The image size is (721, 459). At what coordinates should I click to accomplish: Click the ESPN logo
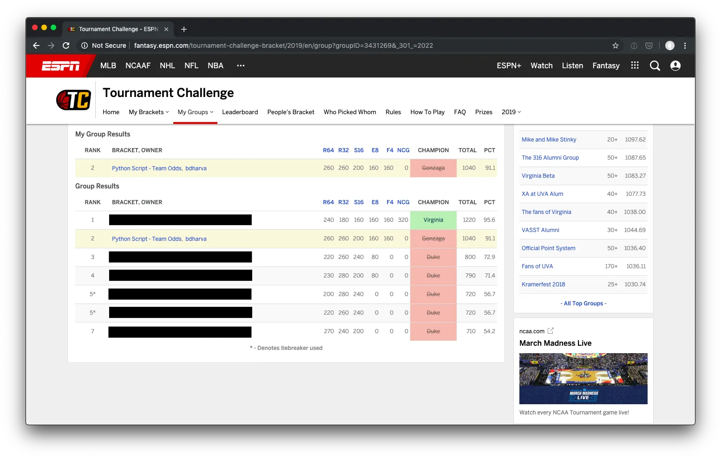click(60, 66)
